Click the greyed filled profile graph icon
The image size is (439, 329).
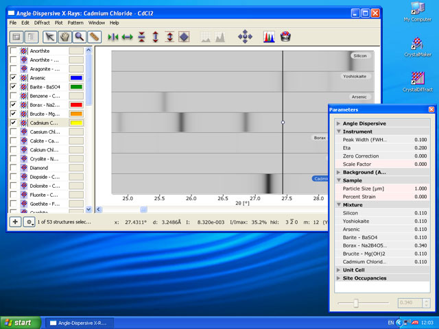coord(220,37)
